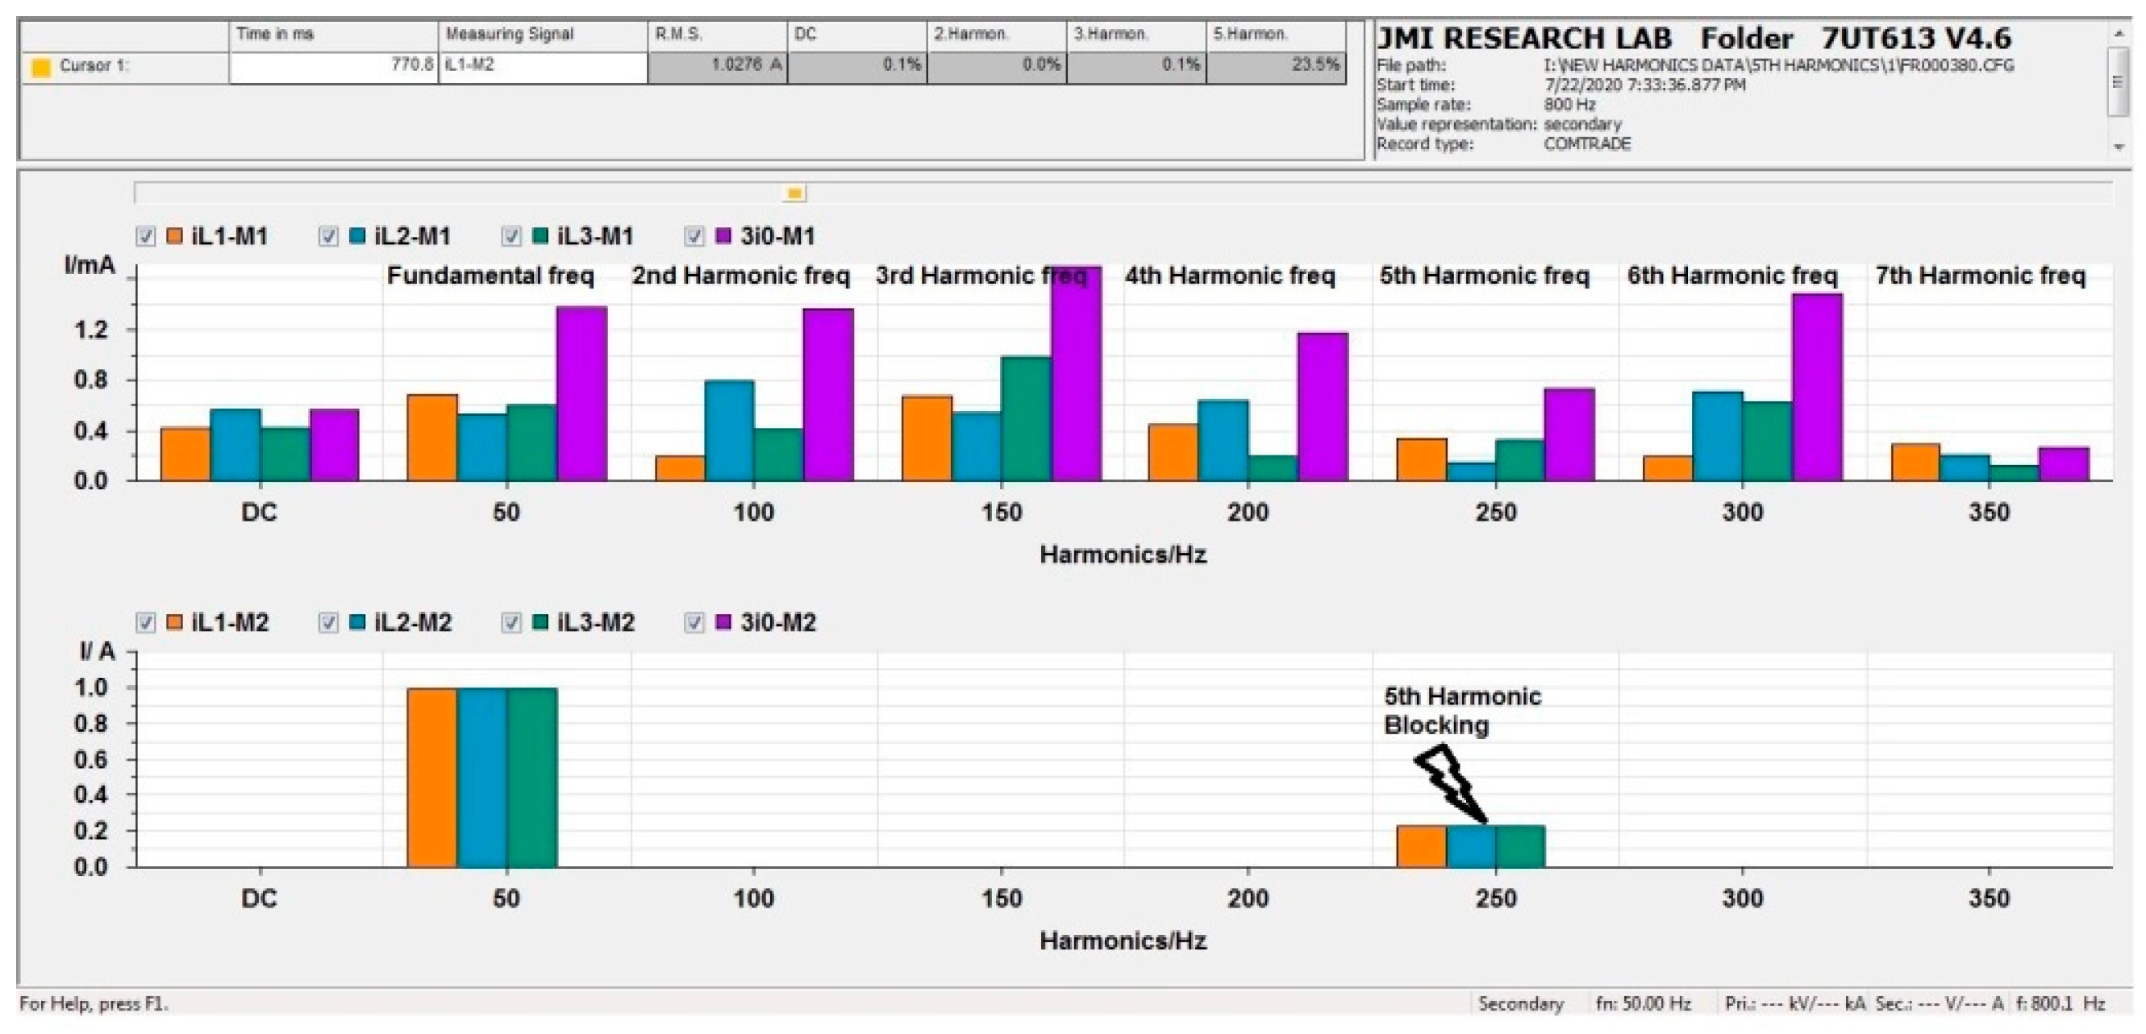Click the file info panel scrollbar thumb
The height and width of the screenshot is (1034, 2146).
2119,81
